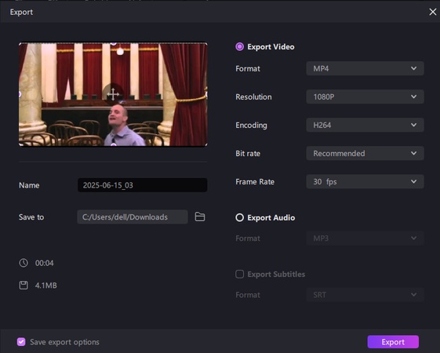The image size is (440, 353).
Task: Open the Save to folder browser icon
Action: click(200, 217)
